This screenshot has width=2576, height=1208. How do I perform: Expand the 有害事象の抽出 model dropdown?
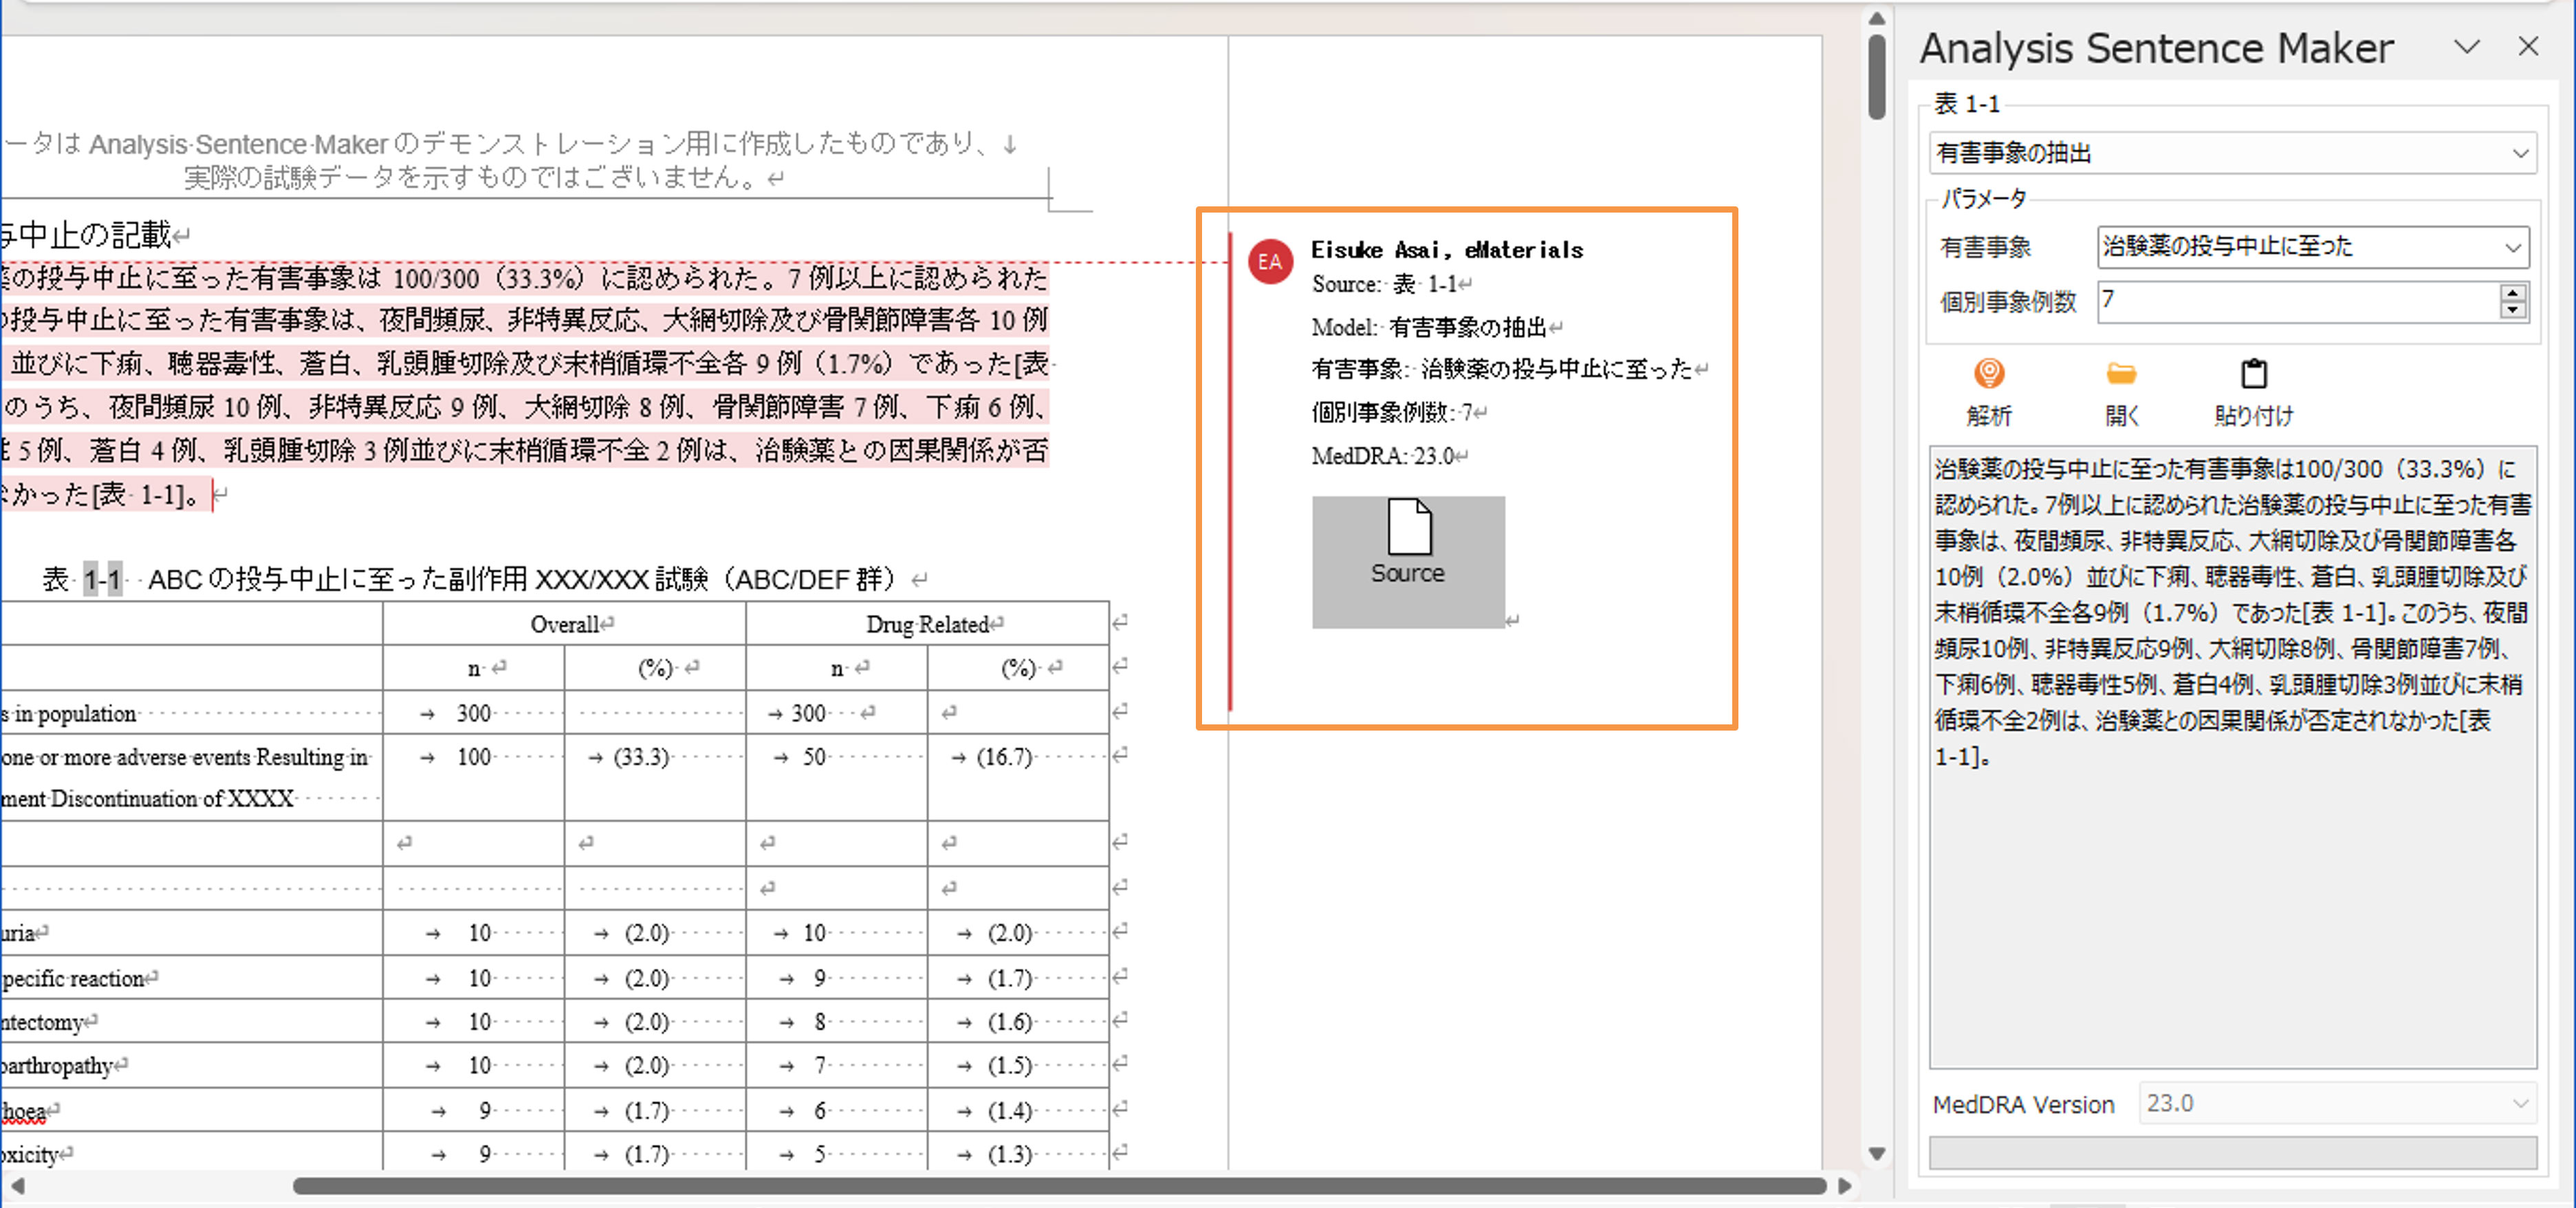point(2519,154)
